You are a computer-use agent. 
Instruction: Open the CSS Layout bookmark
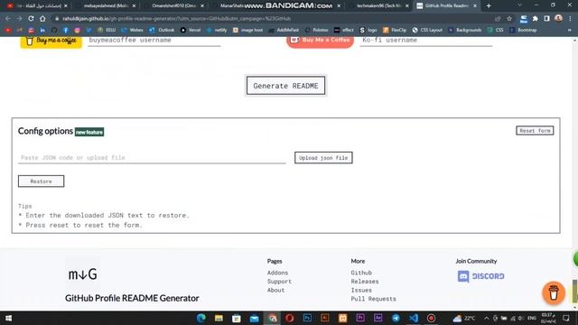(427, 30)
